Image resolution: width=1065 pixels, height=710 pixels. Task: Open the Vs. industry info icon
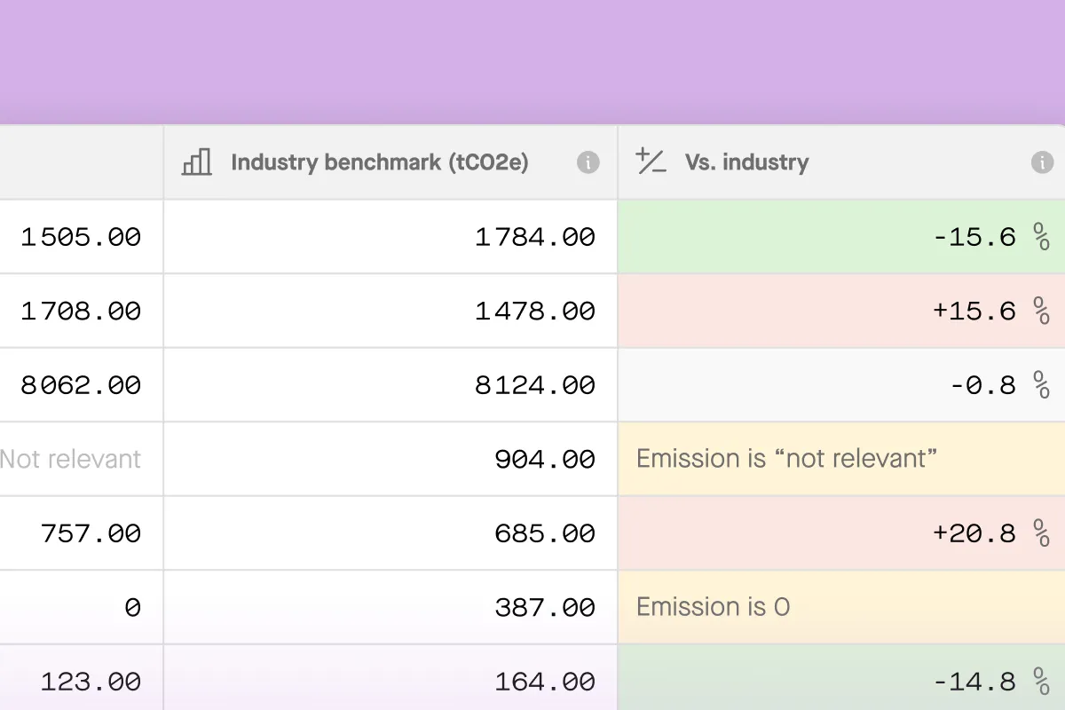pyautogui.click(x=1042, y=162)
